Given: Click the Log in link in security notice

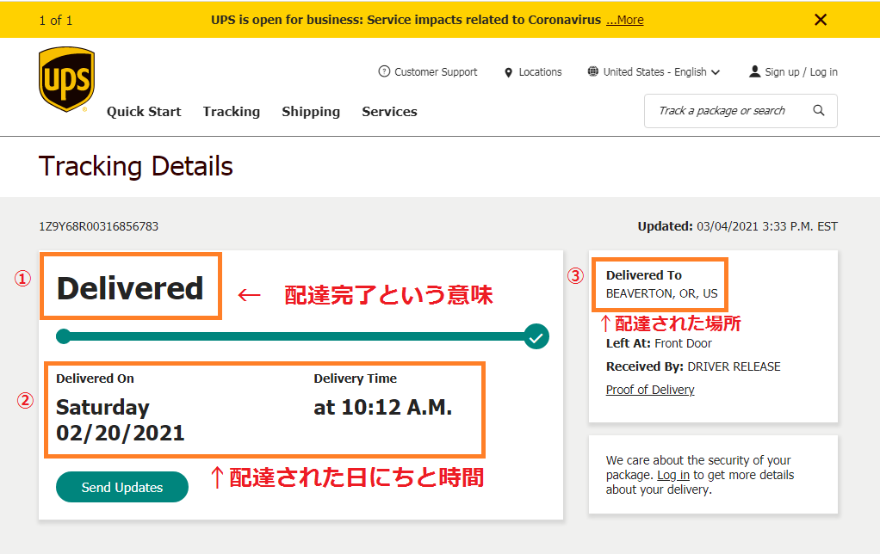Looking at the screenshot, I should coord(672,475).
